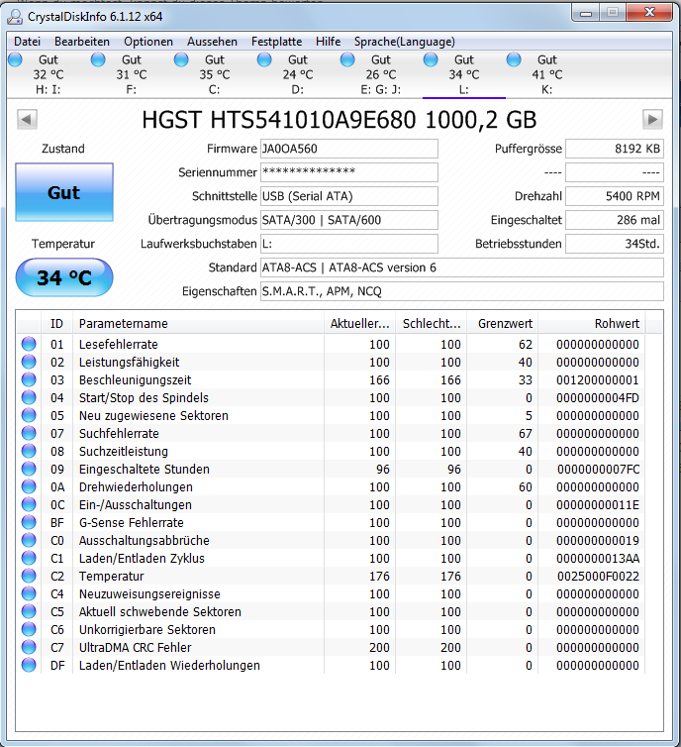Click the masked Seriennummer field
This screenshot has width=681, height=747.
pyautogui.click(x=349, y=172)
